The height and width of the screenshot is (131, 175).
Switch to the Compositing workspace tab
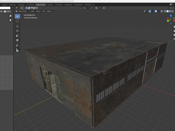coord(78,5)
